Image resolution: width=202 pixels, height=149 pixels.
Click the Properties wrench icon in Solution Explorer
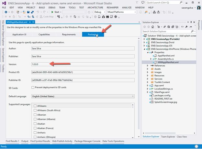tap(187, 27)
